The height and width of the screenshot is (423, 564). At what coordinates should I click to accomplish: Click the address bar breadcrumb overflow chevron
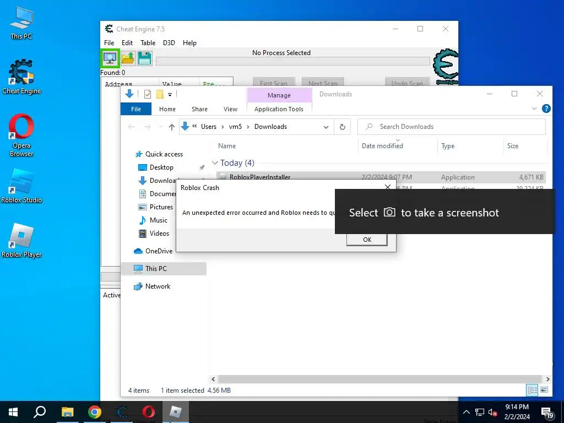pyautogui.click(x=194, y=126)
